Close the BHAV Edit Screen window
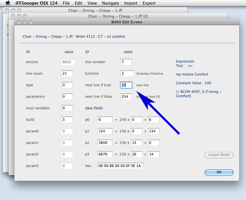Image resolution: width=246 pixels, height=200 pixels. 18,22
